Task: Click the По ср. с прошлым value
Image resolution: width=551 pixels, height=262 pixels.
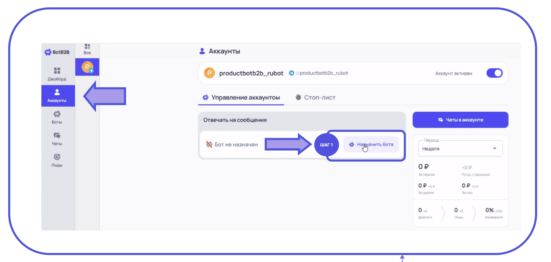Action: (x=467, y=167)
